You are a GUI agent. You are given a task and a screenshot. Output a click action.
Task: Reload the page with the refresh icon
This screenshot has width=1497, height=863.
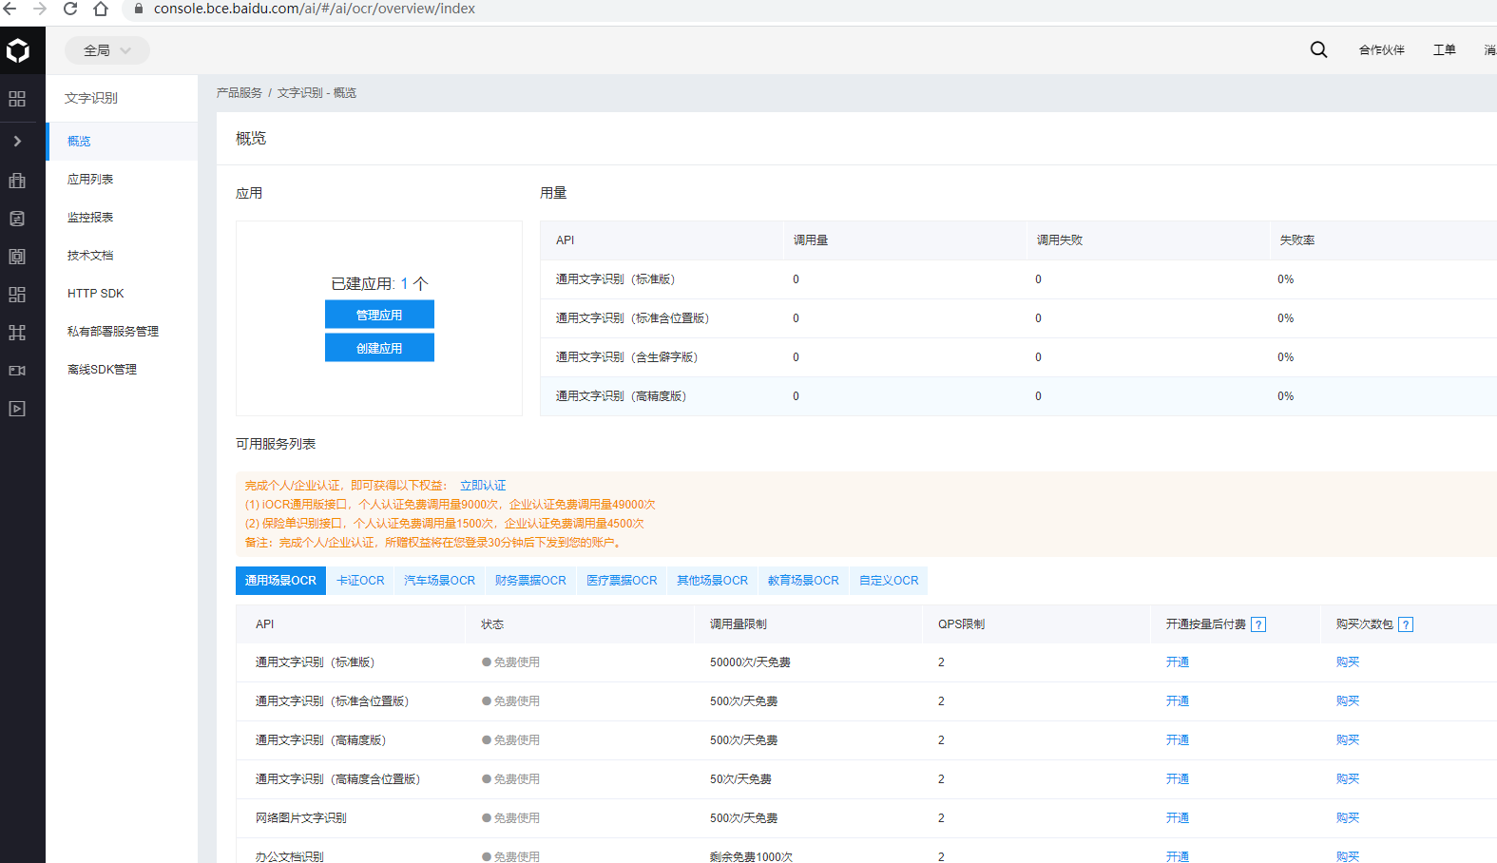[x=70, y=9]
